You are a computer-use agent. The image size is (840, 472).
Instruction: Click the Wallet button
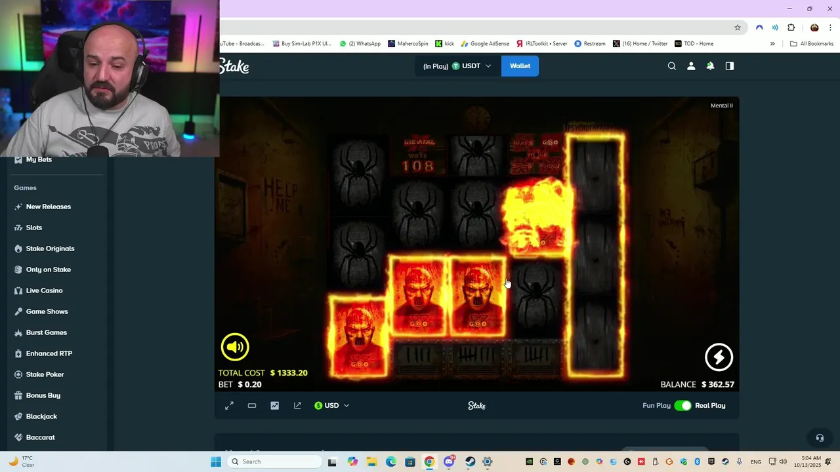[520, 66]
